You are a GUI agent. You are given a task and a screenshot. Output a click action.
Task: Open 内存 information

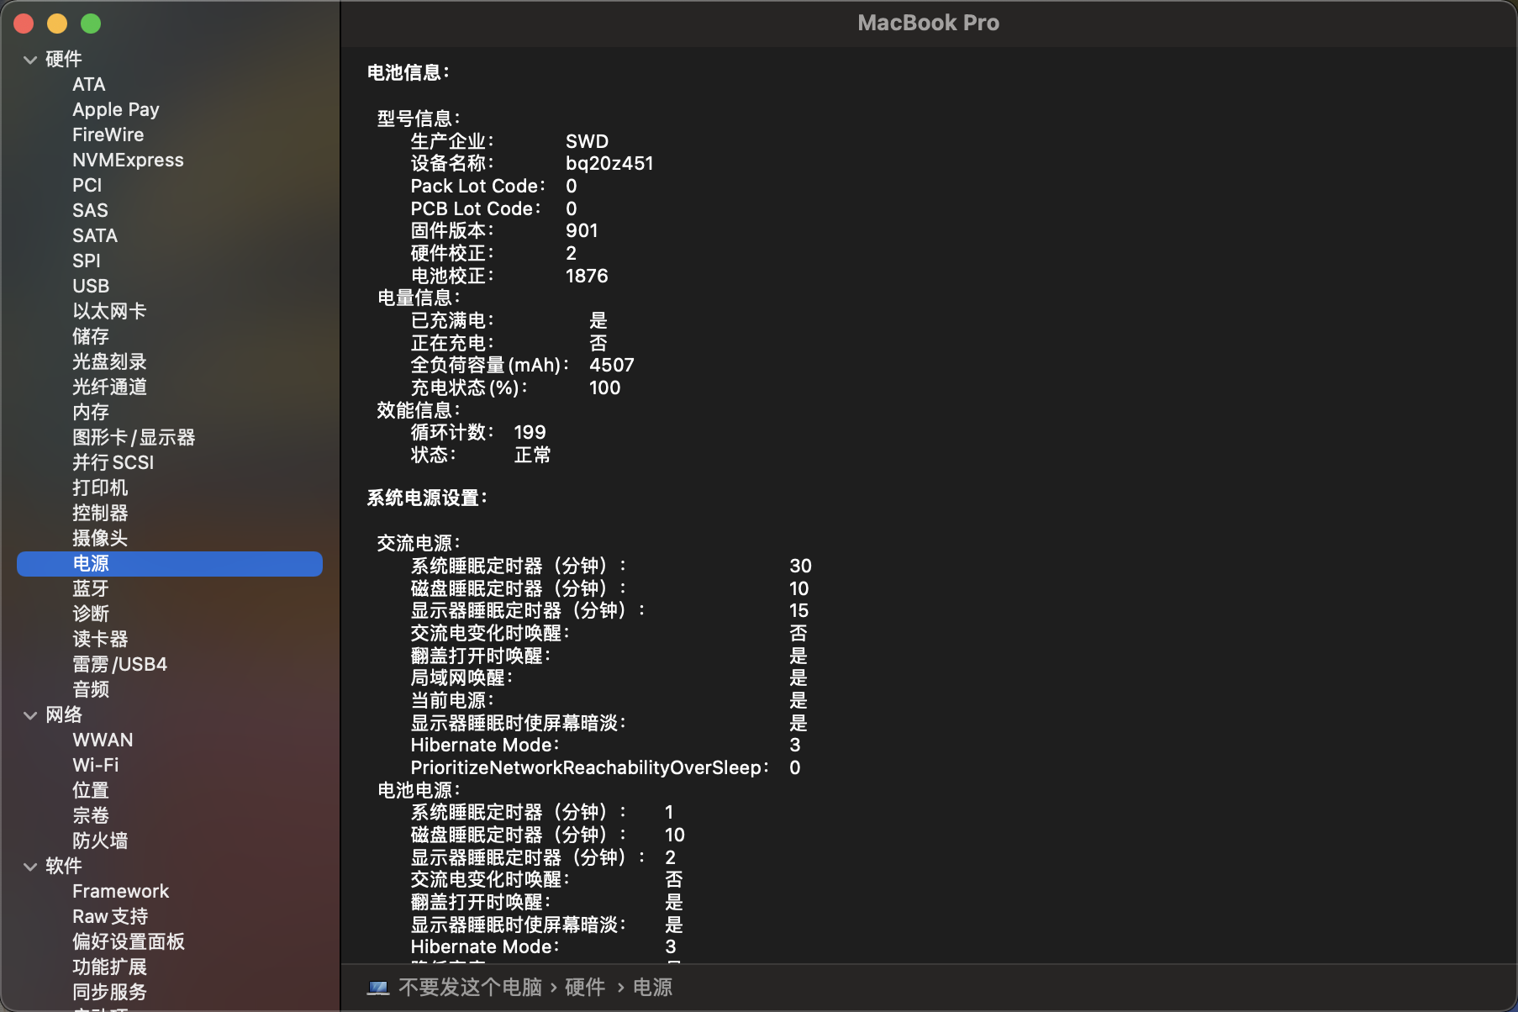[91, 413]
